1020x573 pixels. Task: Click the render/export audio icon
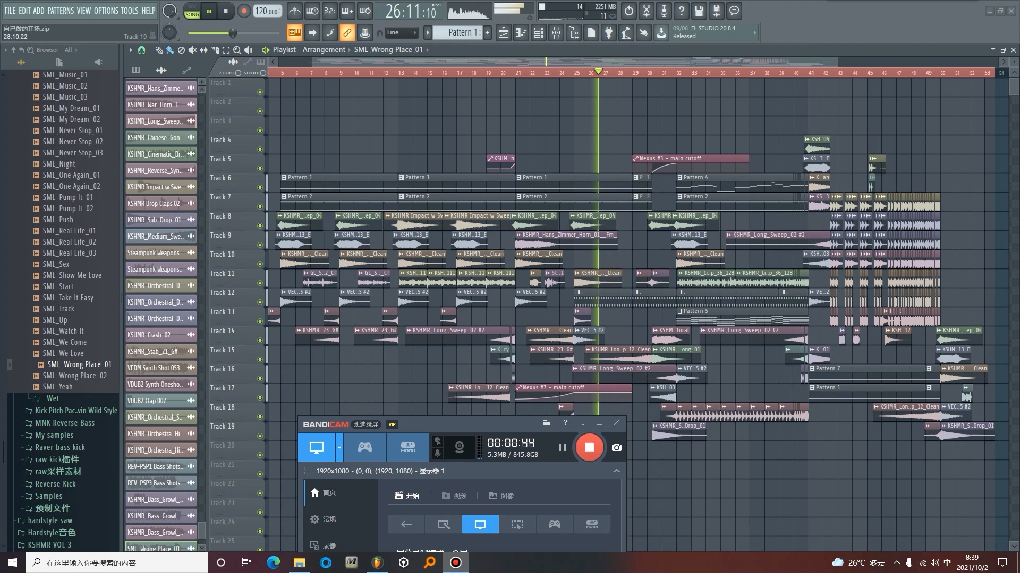[717, 11]
